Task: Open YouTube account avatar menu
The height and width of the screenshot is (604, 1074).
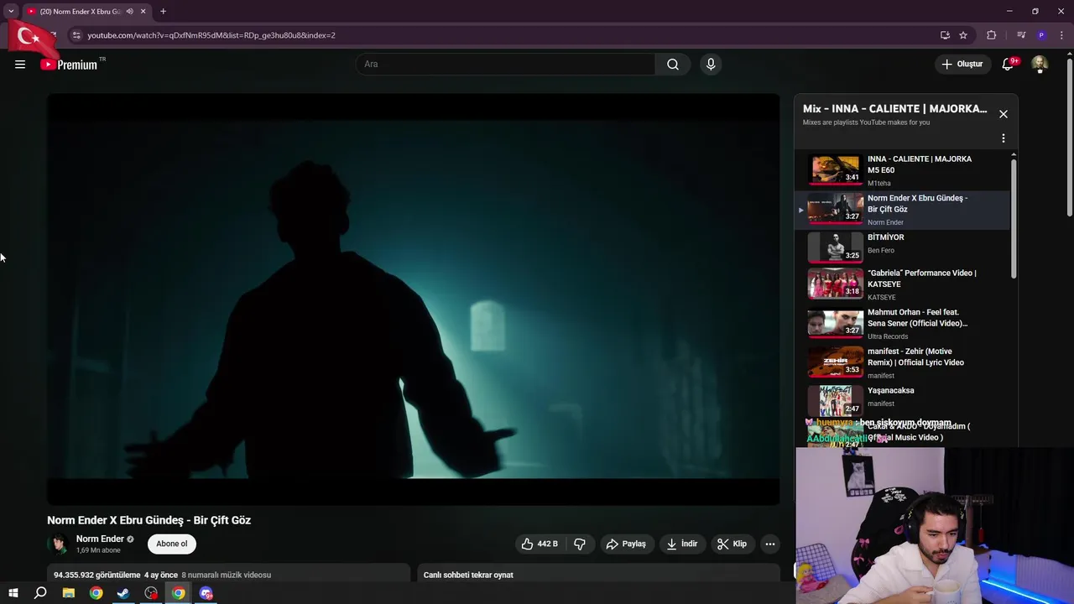Action: [1040, 65]
